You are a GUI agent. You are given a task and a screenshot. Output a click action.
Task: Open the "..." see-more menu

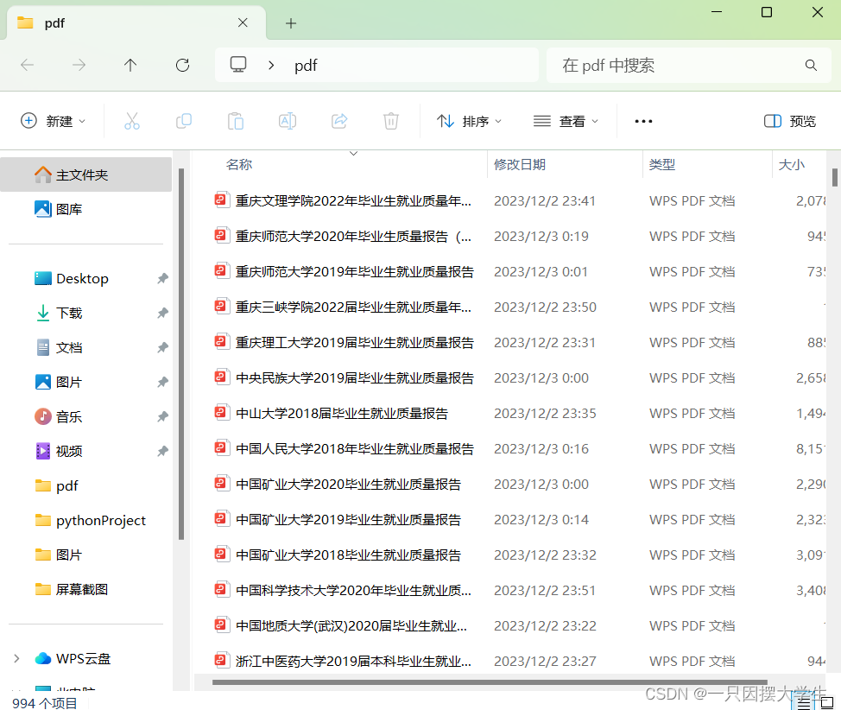pos(642,121)
